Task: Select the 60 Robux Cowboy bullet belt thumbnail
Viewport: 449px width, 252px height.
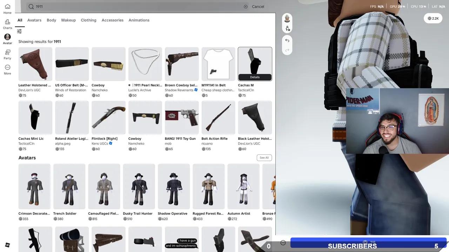Action: click(x=109, y=64)
